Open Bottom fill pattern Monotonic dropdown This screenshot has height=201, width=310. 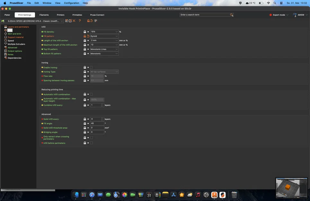point(104,54)
